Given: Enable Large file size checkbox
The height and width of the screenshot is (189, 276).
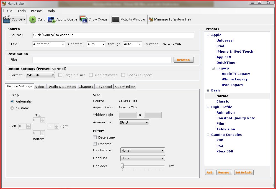Looking at the screenshot, I should (x=60, y=75).
